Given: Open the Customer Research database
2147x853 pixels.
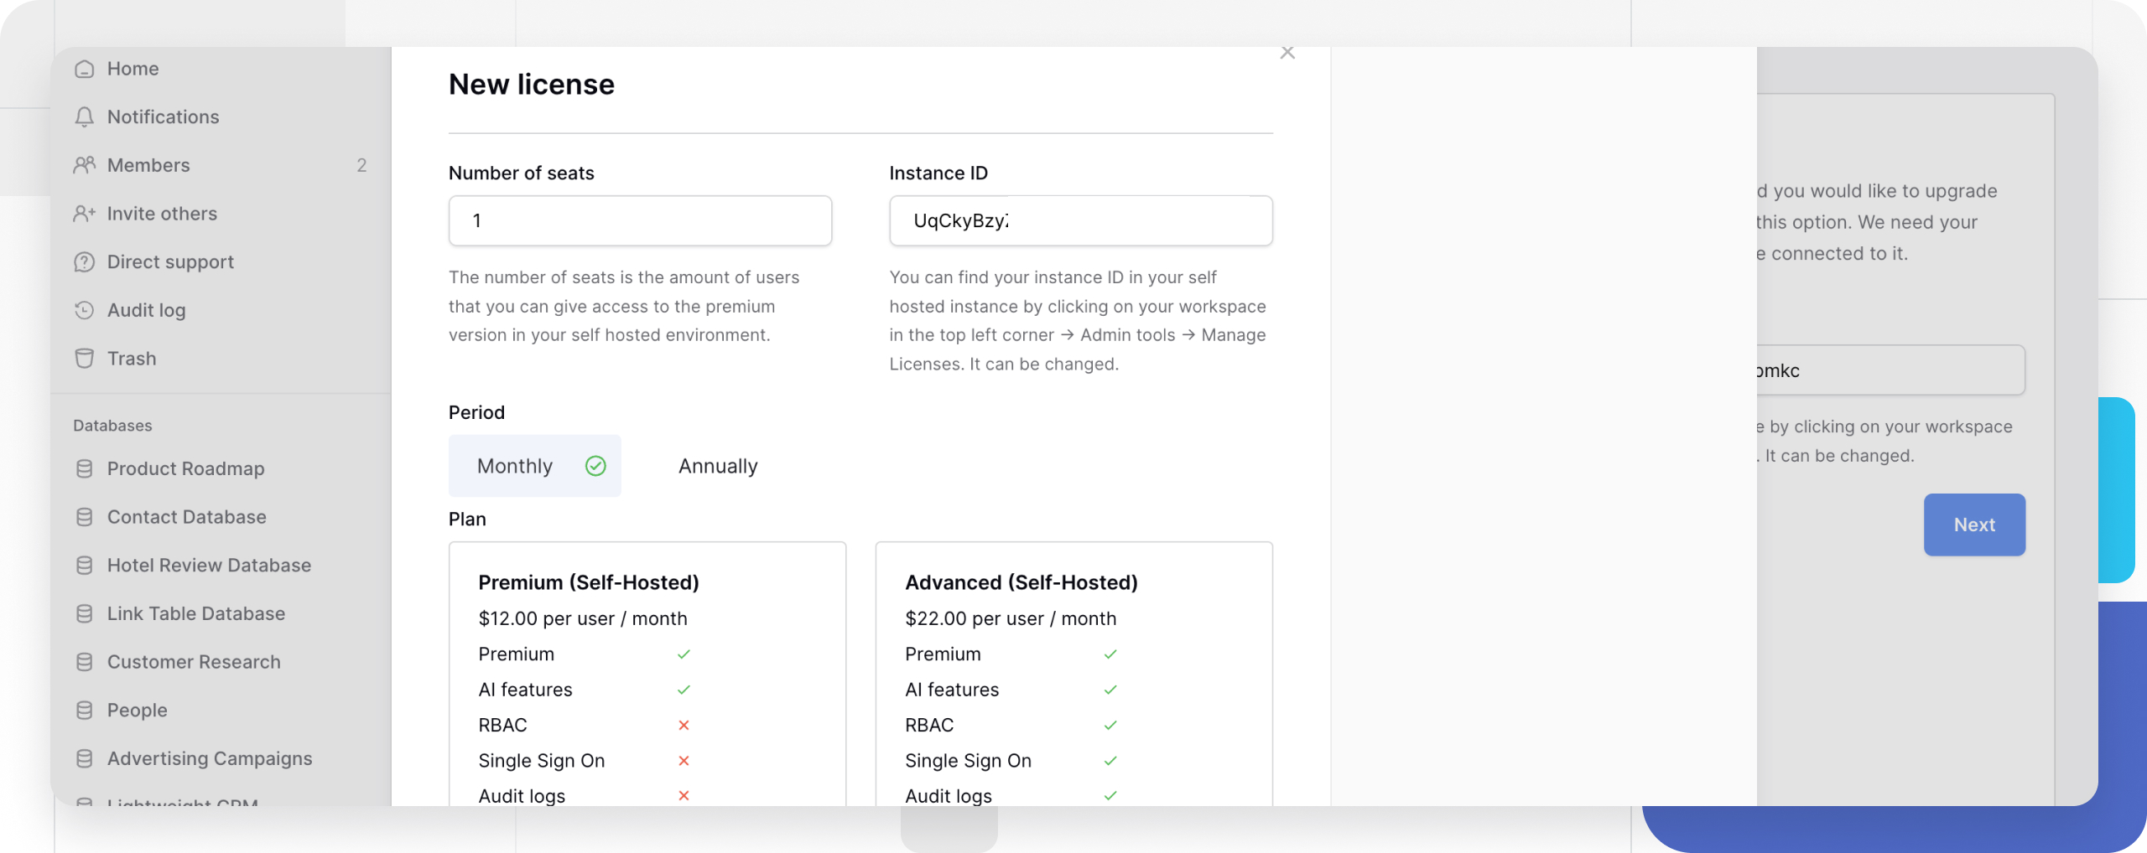Looking at the screenshot, I should click(x=194, y=662).
